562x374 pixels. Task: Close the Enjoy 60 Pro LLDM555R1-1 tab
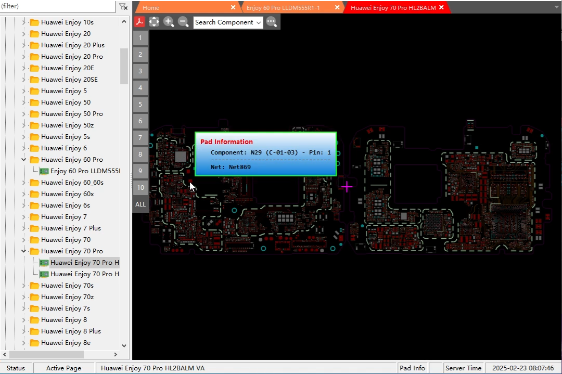[337, 7]
